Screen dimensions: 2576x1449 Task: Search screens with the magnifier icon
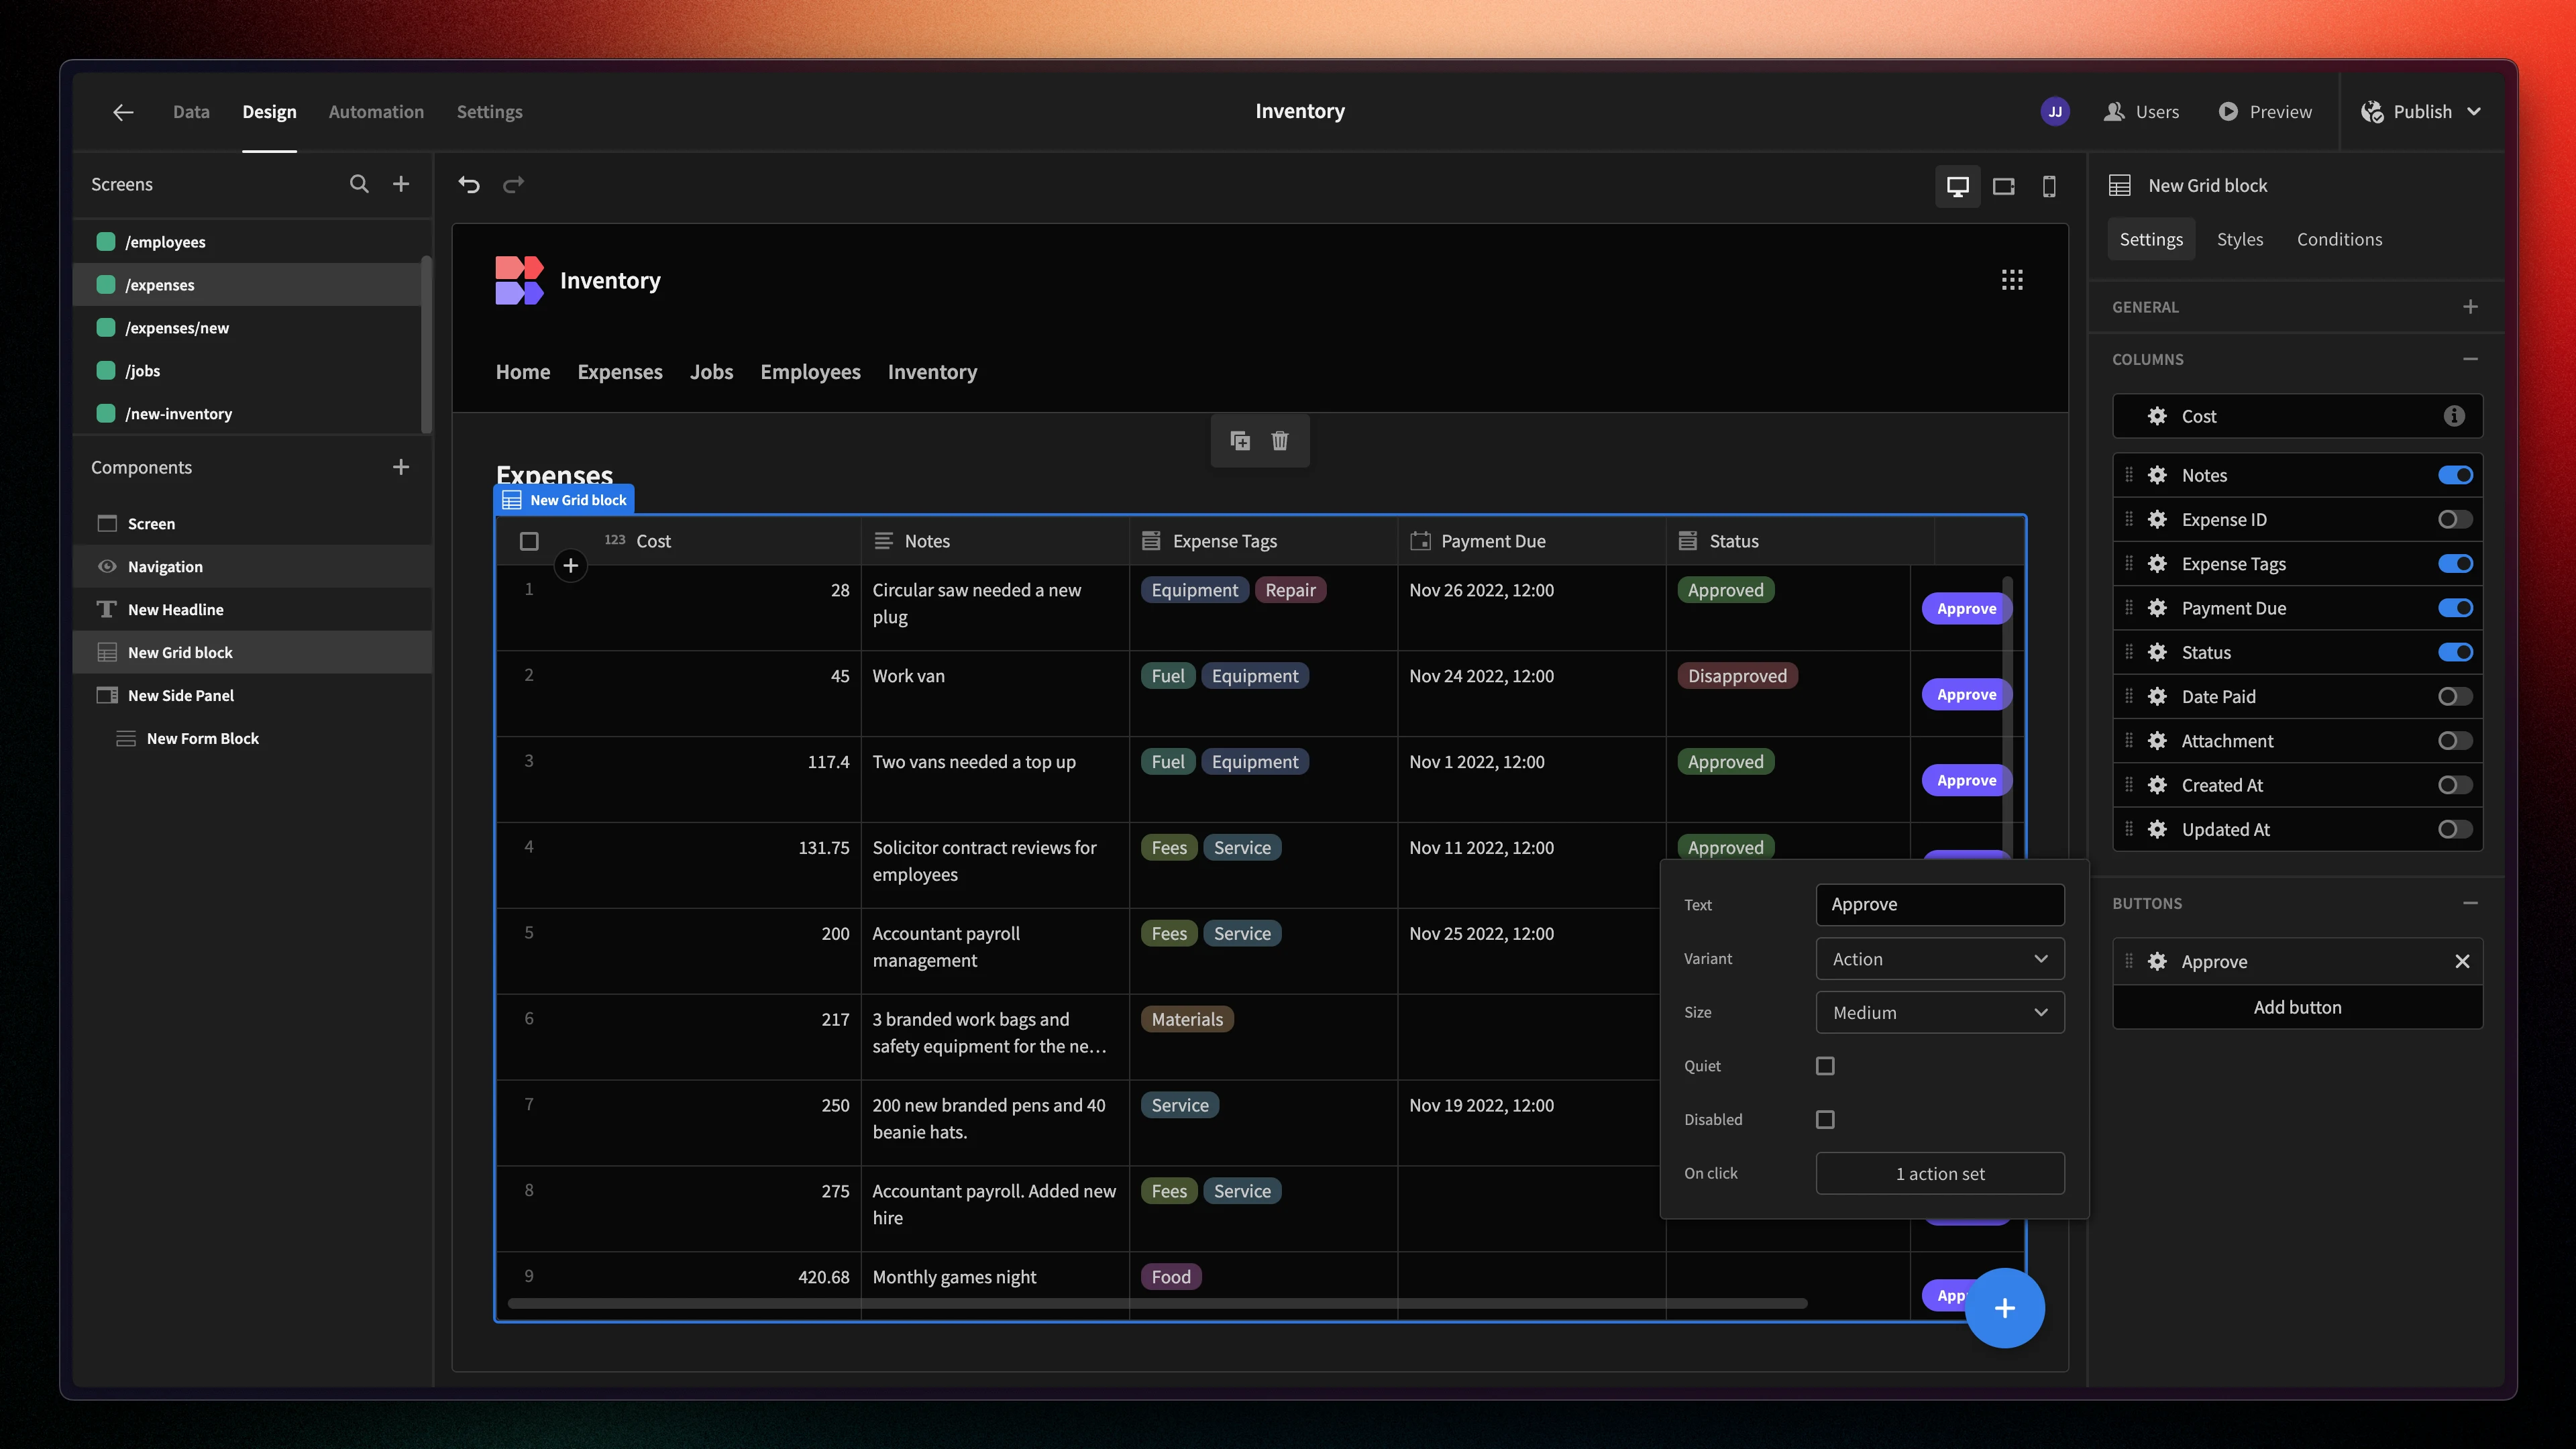359,184
